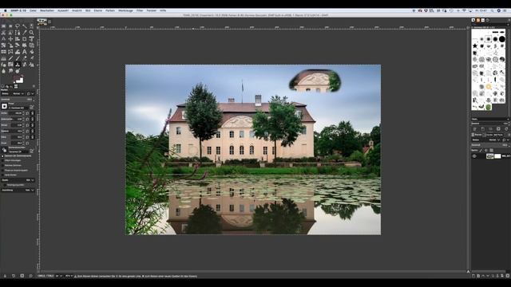Viewport: 511px width, 287px height.
Task: Enable the Weiches Zeichnen checkbox
Action: (x=2, y=165)
